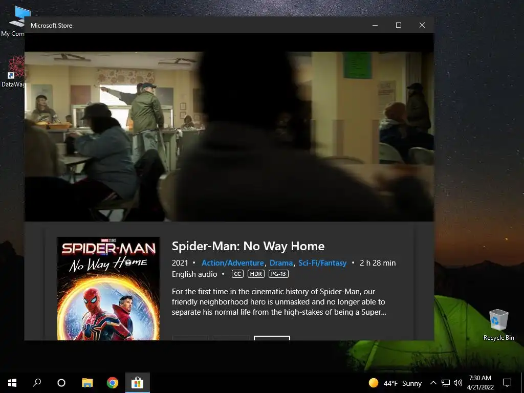Click the CC closed captions badge
This screenshot has height=393, width=524.
[237, 274]
